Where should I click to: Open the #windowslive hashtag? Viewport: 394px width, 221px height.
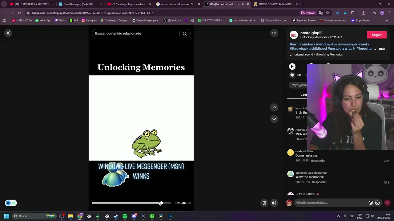point(326,44)
